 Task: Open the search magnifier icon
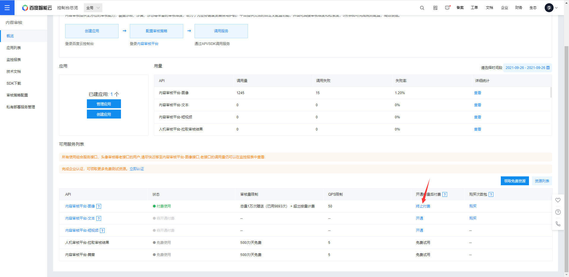coord(422,8)
